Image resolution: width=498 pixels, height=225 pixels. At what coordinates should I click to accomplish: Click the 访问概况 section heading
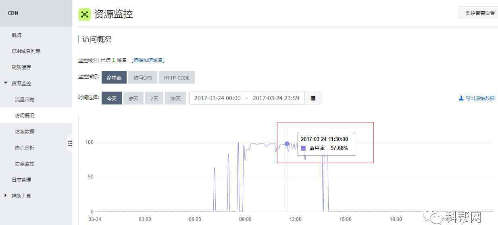(97, 39)
